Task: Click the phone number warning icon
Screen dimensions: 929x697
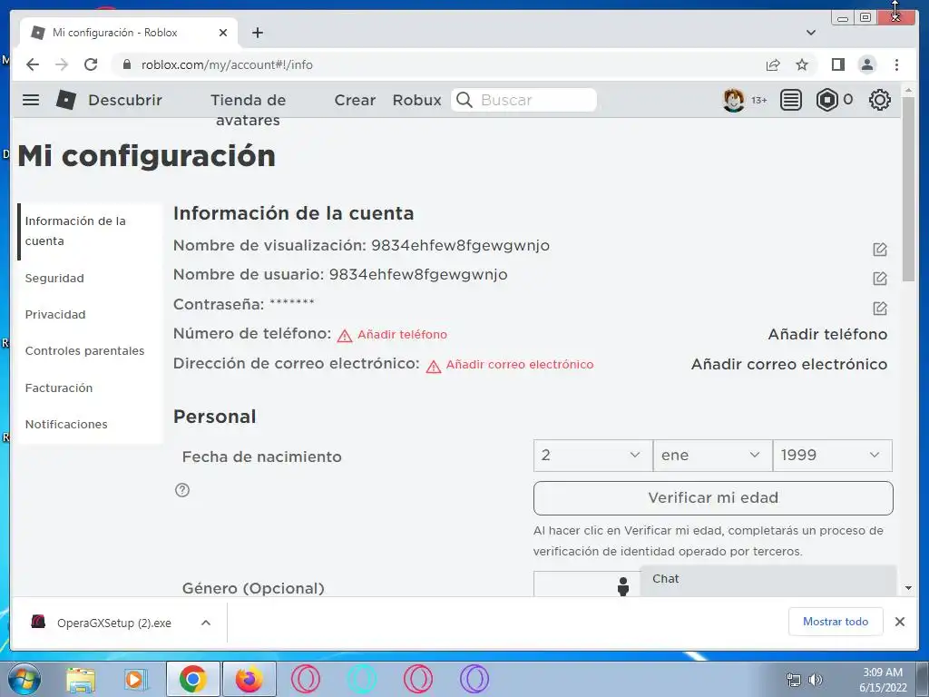Action: [345, 336]
